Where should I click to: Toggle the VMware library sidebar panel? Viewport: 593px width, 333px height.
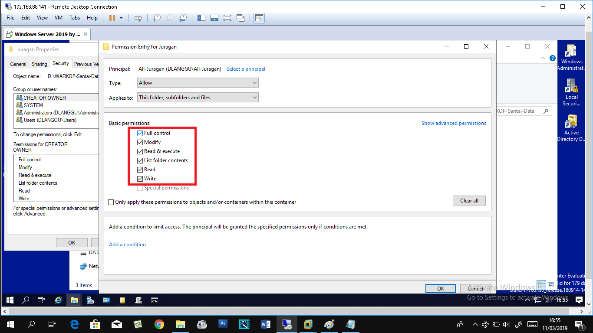pos(201,18)
